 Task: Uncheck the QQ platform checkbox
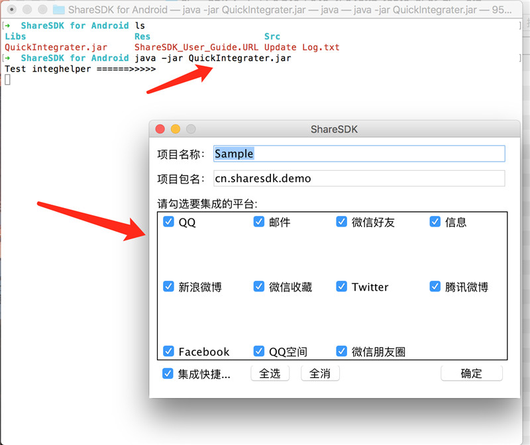[x=168, y=222]
